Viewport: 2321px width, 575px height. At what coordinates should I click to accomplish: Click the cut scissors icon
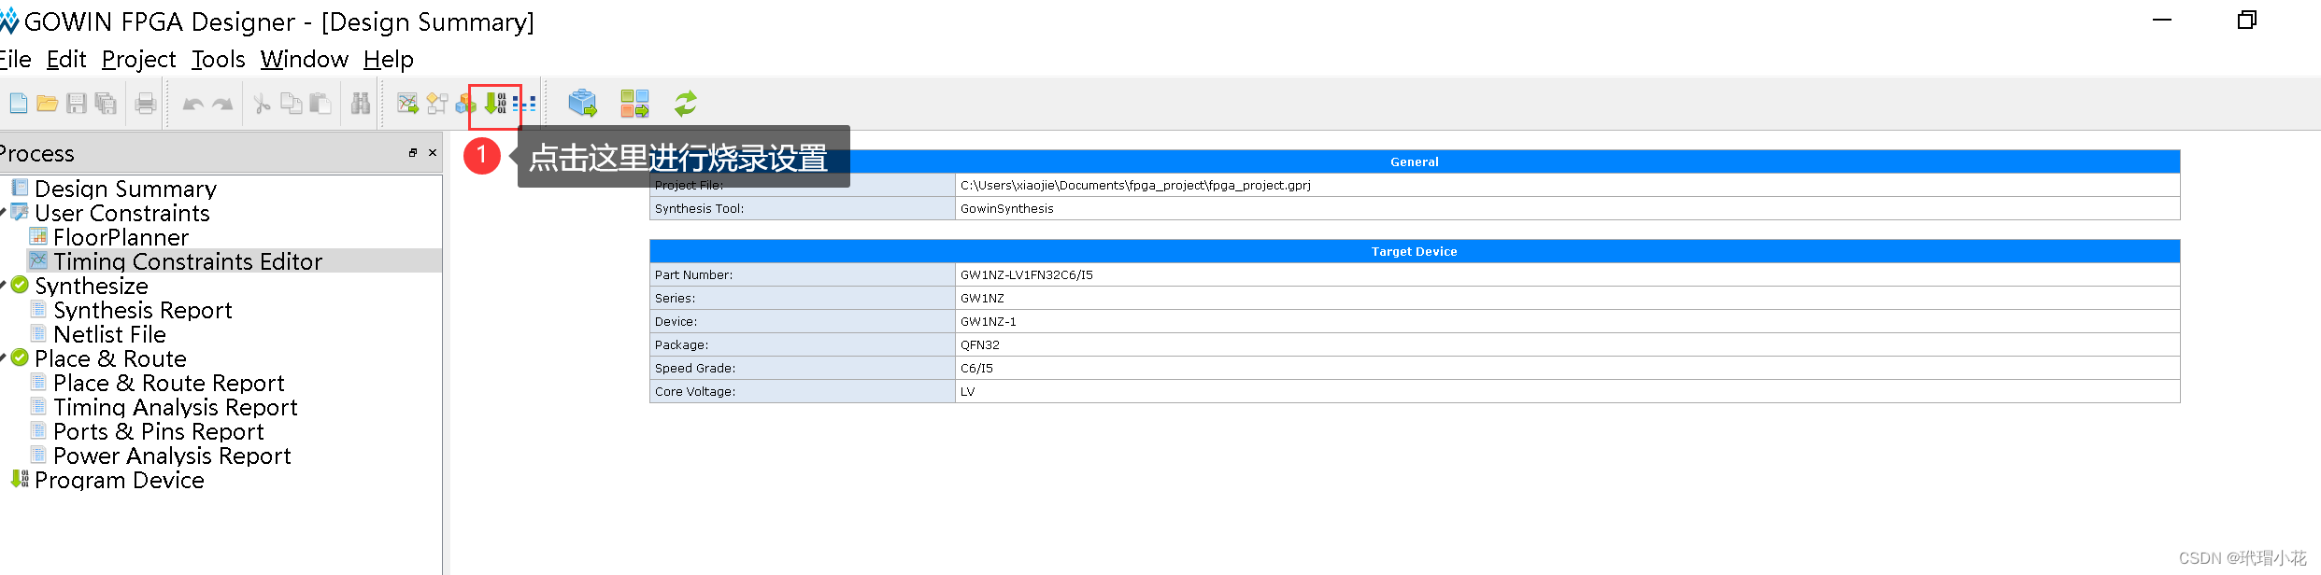click(263, 104)
